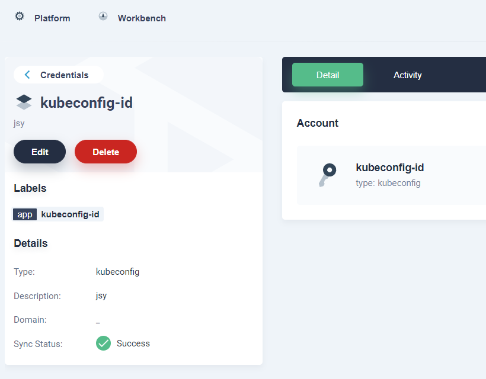Click the green Success checkmark icon
The image size is (486, 379).
103,343
